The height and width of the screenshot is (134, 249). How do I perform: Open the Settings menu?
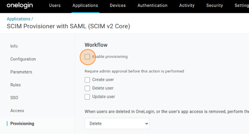pyautogui.click(x=242, y=5)
